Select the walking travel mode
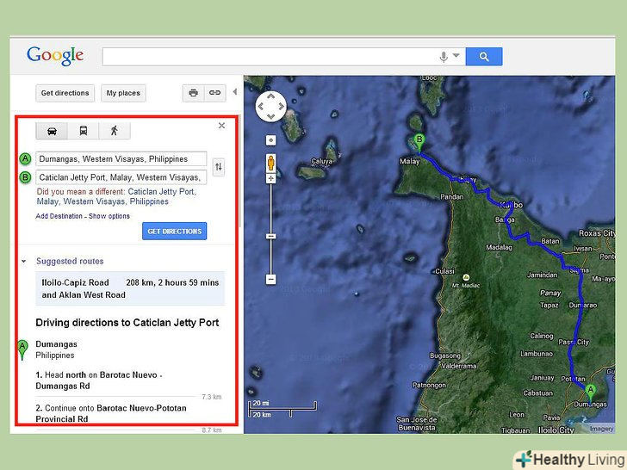Screen dimensions: 627x470 pyautogui.click(x=114, y=131)
